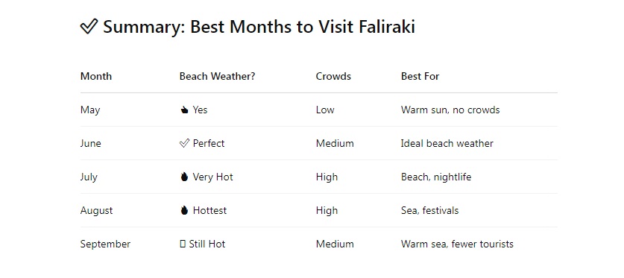Click the box icon before Still Hot
624x278 pixels.
pyautogui.click(x=183, y=244)
